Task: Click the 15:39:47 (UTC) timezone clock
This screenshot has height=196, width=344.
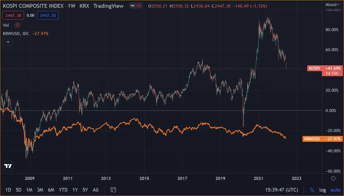Action: click(x=281, y=190)
